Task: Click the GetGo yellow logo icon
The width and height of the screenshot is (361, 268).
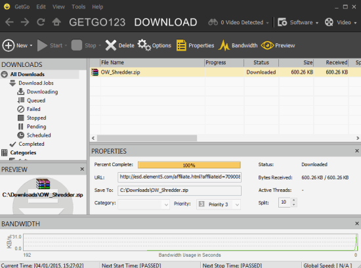Action: tap(7, 7)
